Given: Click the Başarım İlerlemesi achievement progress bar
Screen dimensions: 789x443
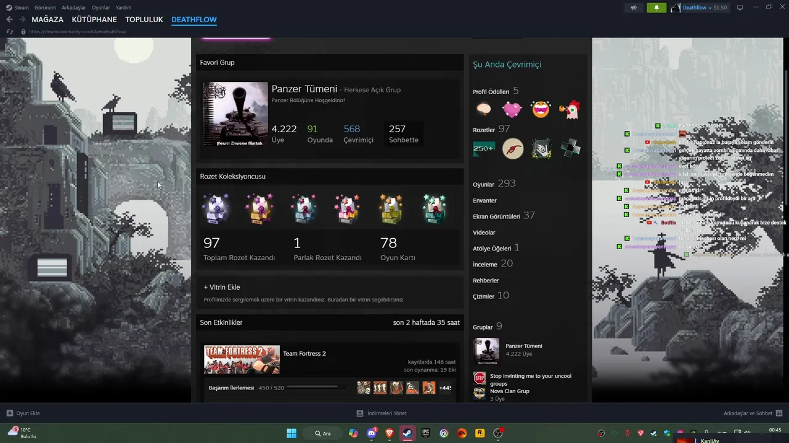Looking at the screenshot, I should pyautogui.click(x=316, y=388).
